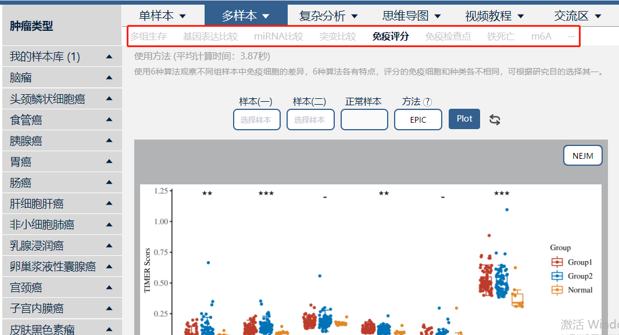Click the help question mark beside 方法
The height and width of the screenshot is (335, 619).
tap(427, 102)
